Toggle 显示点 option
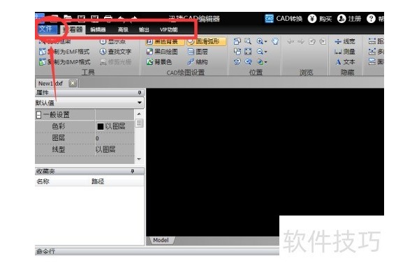Image resolution: width=419 pixels, height=279 pixels. [x=112, y=41]
